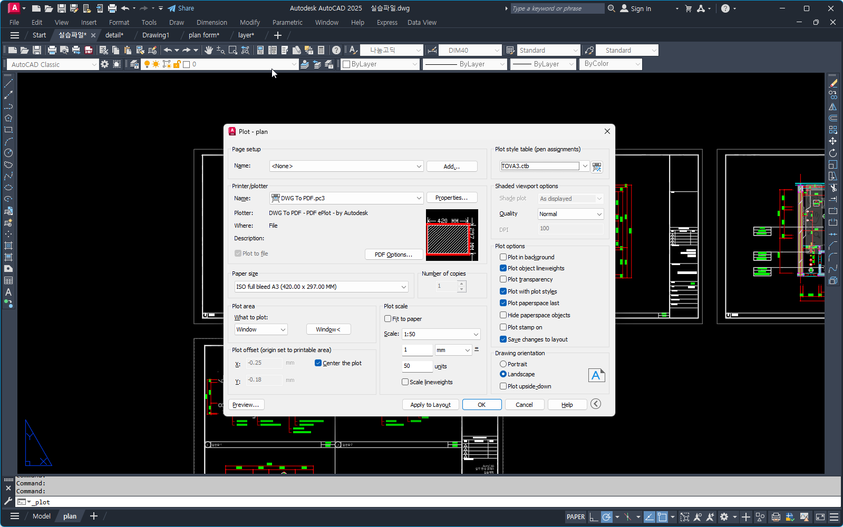This screenshot has height=527, width=843.
Task: Open the Dimension menu
Action: coord(212,23)
